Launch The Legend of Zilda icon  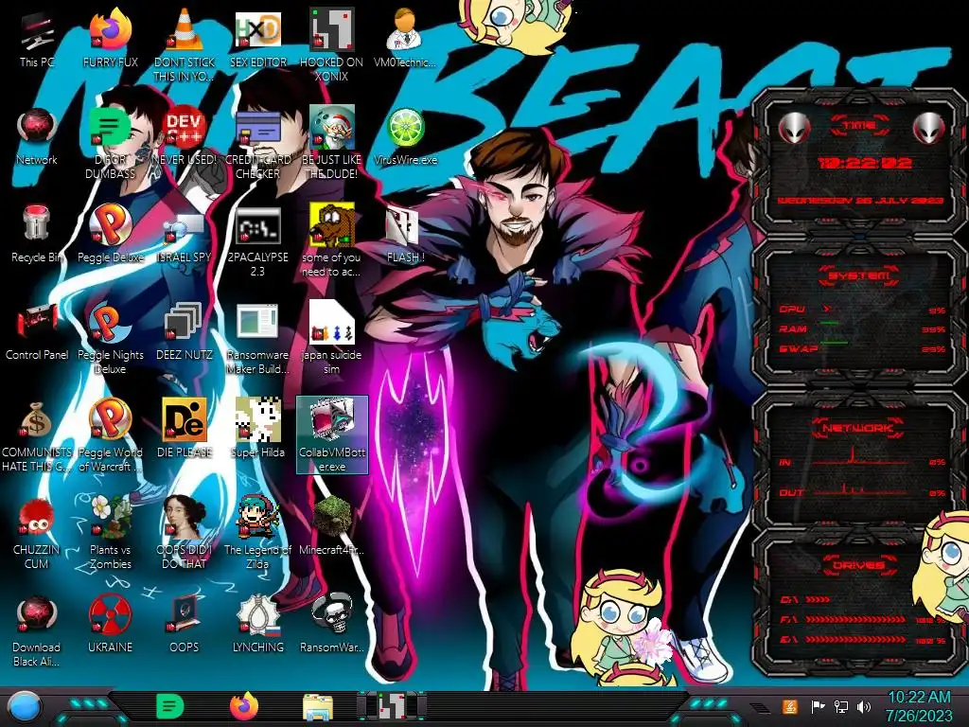pyautogui.click(x=258, y=533)
